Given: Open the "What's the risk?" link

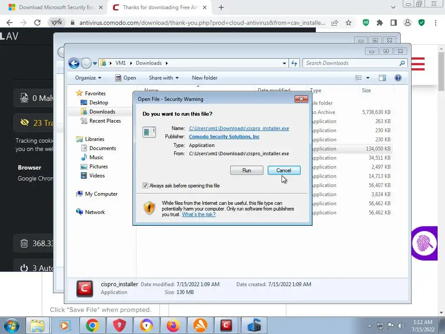Looking at the screenshot, I should [x=199, y=214].
